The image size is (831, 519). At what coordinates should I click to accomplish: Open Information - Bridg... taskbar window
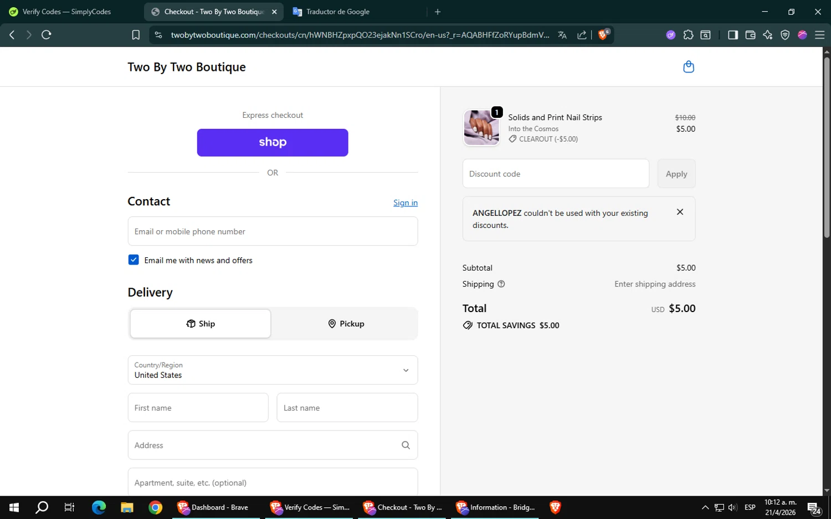(496, 507)
